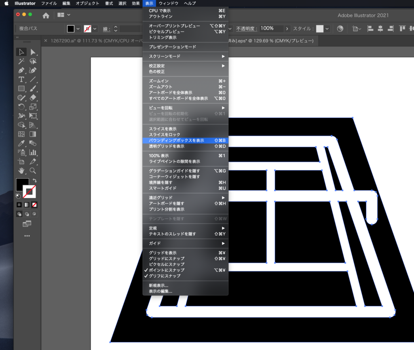
Task: Pick the Eraser tool
Action: [x=33, y=98]
